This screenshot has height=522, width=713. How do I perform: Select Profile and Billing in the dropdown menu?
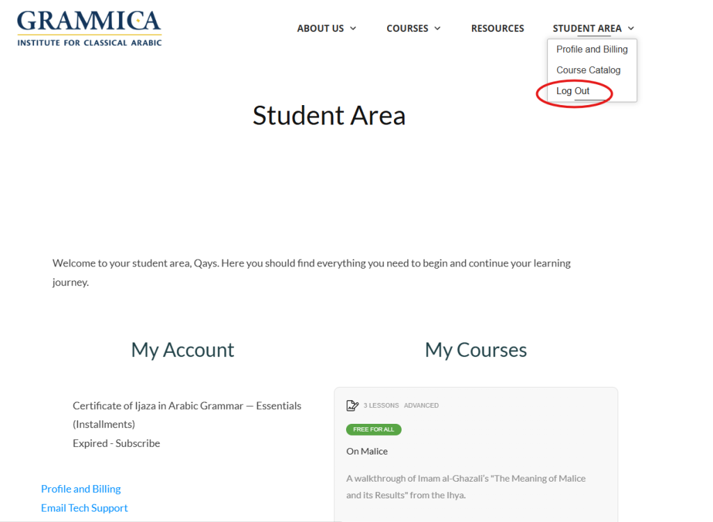point(592,49)
